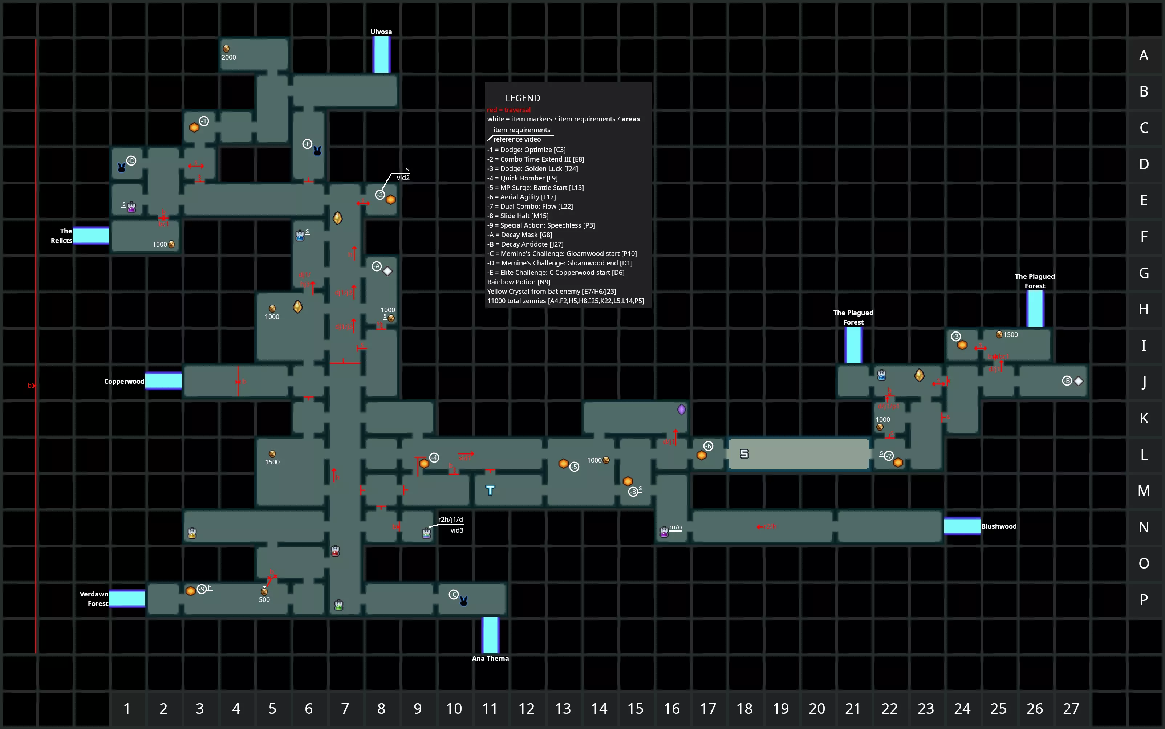Click the red potion in row O
1165x729 pixels.
click(x=335, y=551)
